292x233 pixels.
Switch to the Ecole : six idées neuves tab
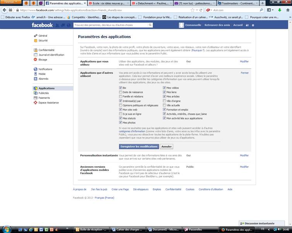[x=109, y=3]
